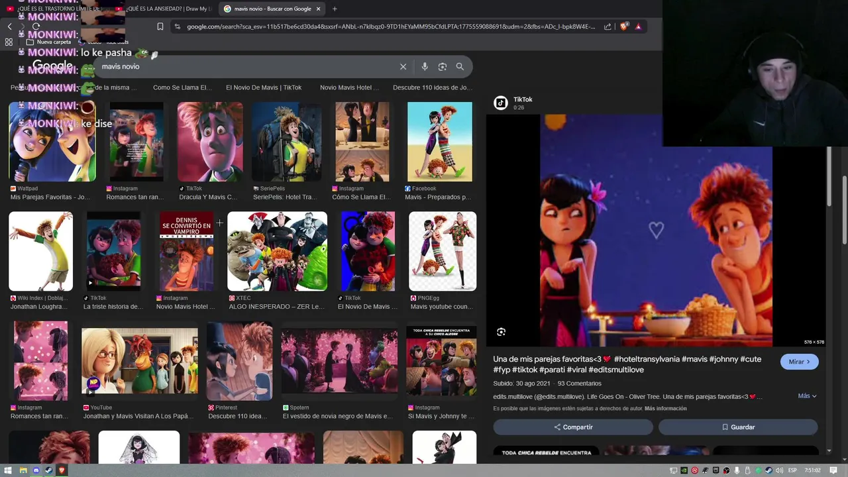Click the '93 Comentarios' text
The width and height of the screenshot is (848, 477).
click(x=580, y=384)
